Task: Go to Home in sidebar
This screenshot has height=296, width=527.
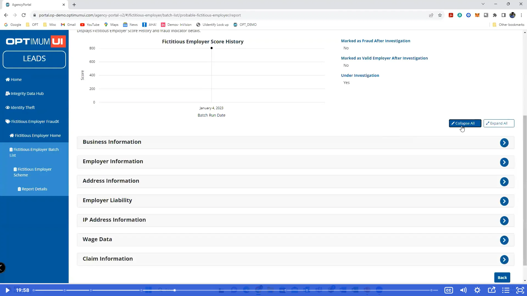Action: [14, 80]
